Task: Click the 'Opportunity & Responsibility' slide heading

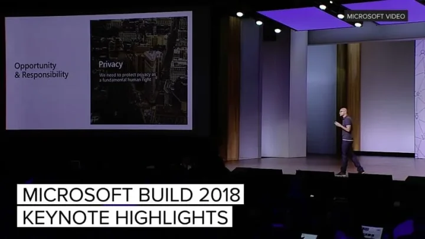Action: click(41, 70)
